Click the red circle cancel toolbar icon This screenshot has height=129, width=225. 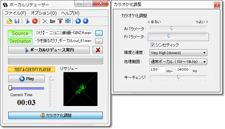point(35,21)
